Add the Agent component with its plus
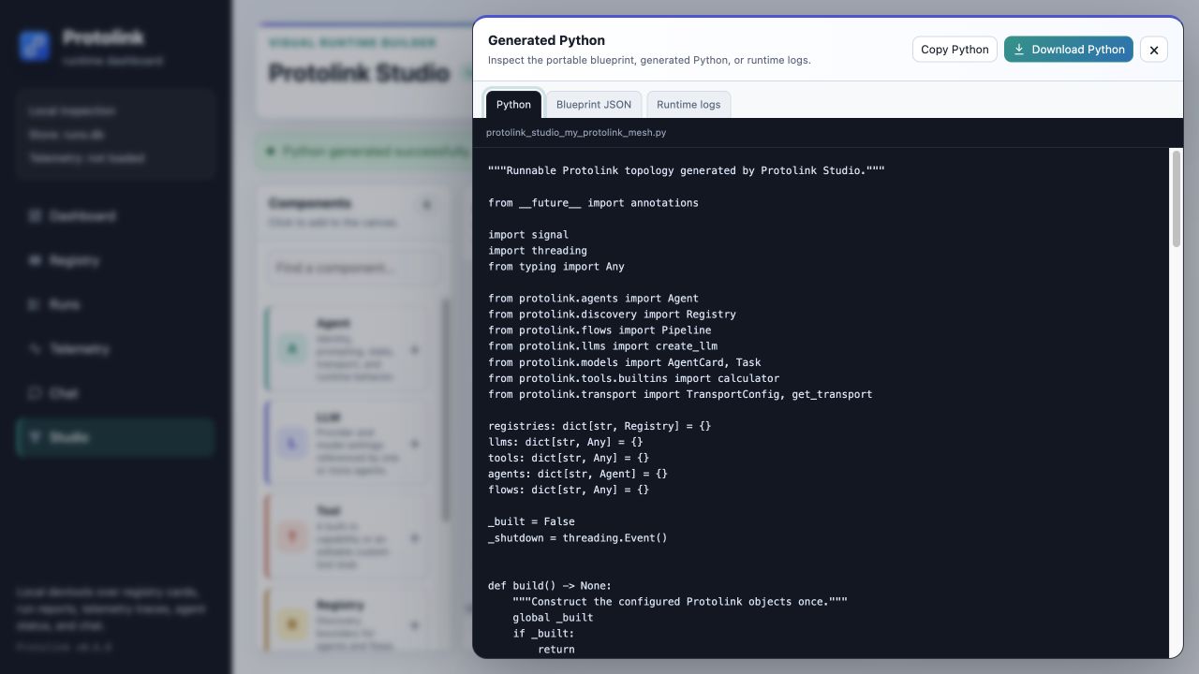This screenshot has height=674, width=1199. point(415,350)
